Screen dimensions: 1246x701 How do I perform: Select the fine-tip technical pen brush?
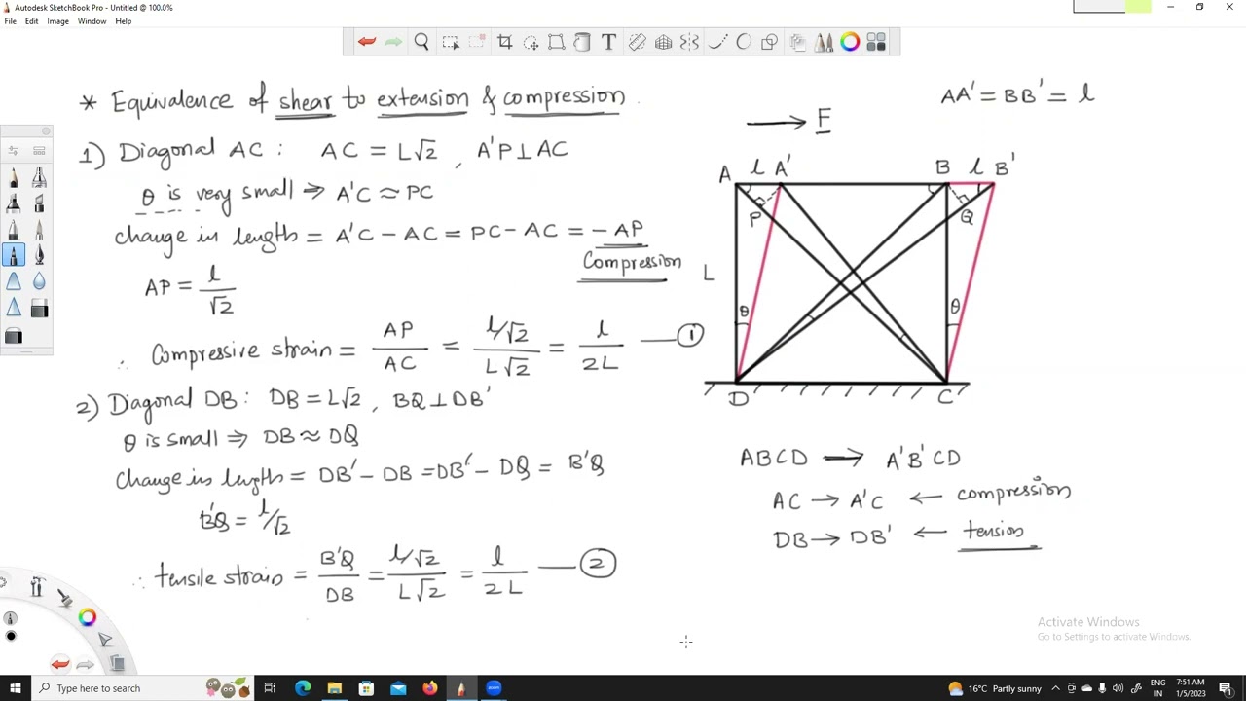tap(39, 230)
